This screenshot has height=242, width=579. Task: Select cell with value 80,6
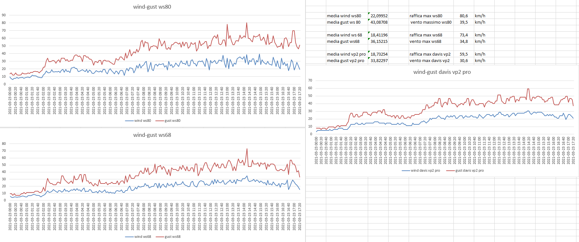pyautogui.click(x=464, y=16)
